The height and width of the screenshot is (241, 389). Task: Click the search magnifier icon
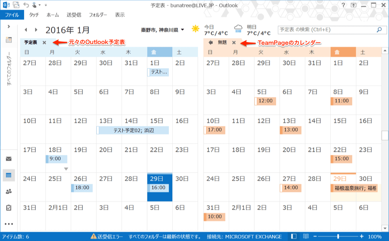(379, 30)
